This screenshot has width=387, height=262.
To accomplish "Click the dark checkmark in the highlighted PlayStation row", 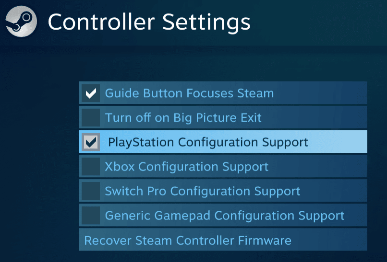I will (x=90, y=142).
